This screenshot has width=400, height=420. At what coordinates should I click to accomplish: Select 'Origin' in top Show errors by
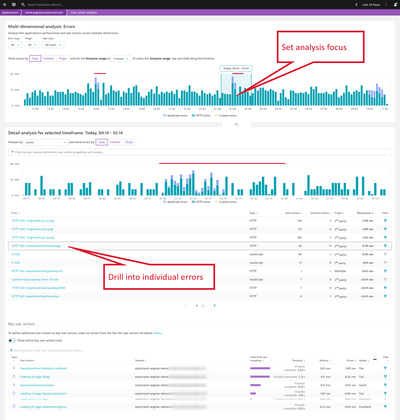pos(63,59)
